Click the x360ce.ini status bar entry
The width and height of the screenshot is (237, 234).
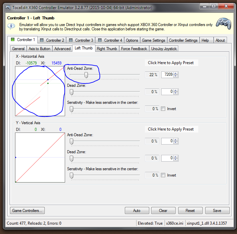(175, 223)
